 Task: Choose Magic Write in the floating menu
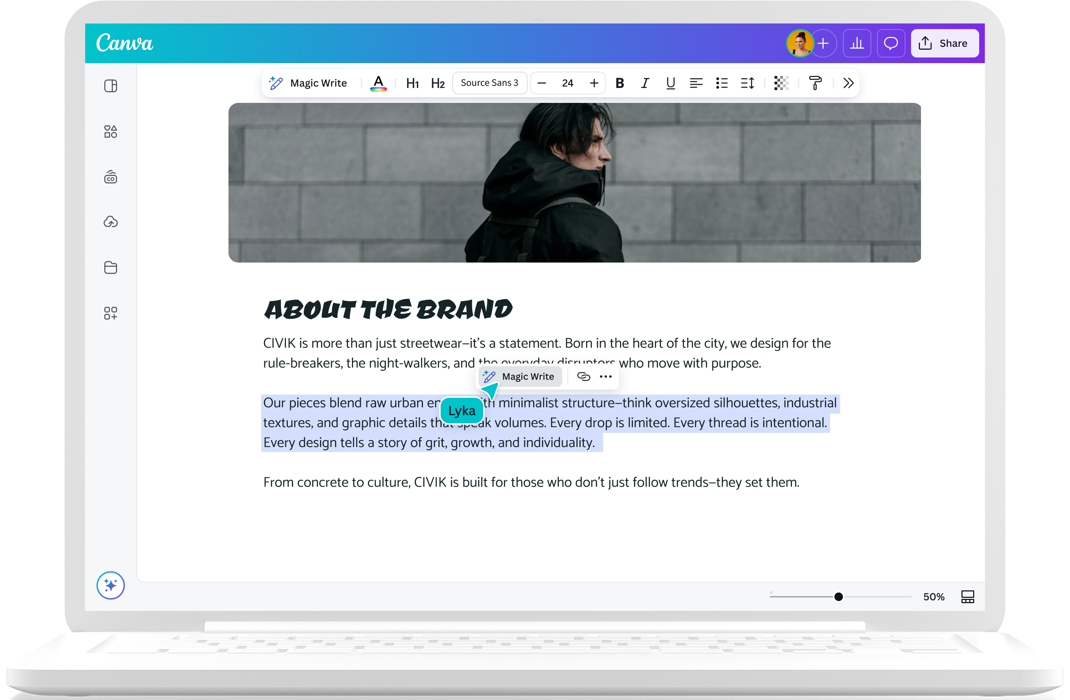pyautogui.click(x=520, y=376)
